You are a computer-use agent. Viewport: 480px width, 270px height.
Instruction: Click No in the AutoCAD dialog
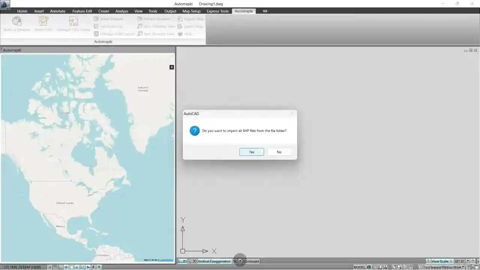tap(279, 152)
